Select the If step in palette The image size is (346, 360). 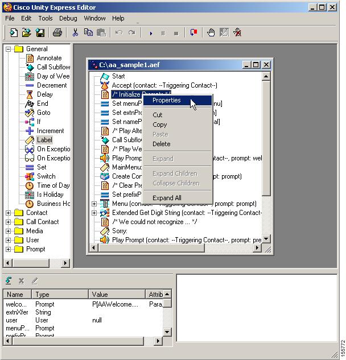coord(39,122)
